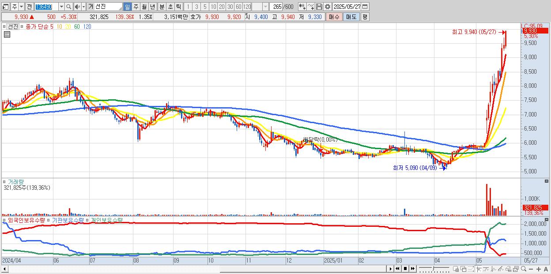Click the 매도 sell button

[351, 17]
